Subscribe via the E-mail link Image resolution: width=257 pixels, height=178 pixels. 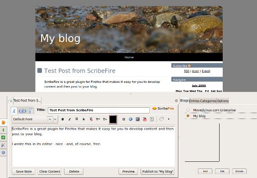point(206,71)
